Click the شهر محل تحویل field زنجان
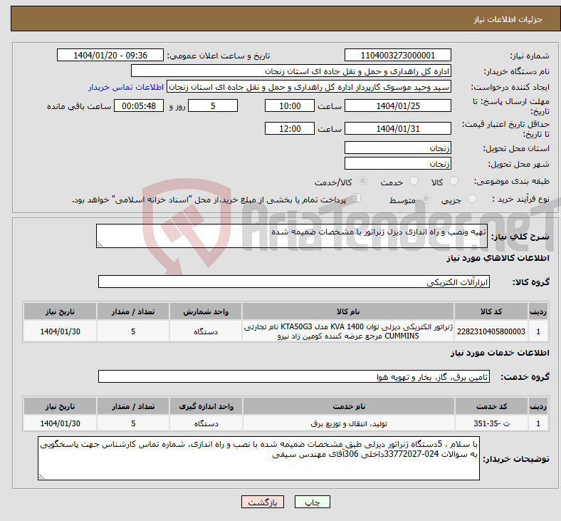The height and width of the screenshot is (521, 561). point(397,163)
